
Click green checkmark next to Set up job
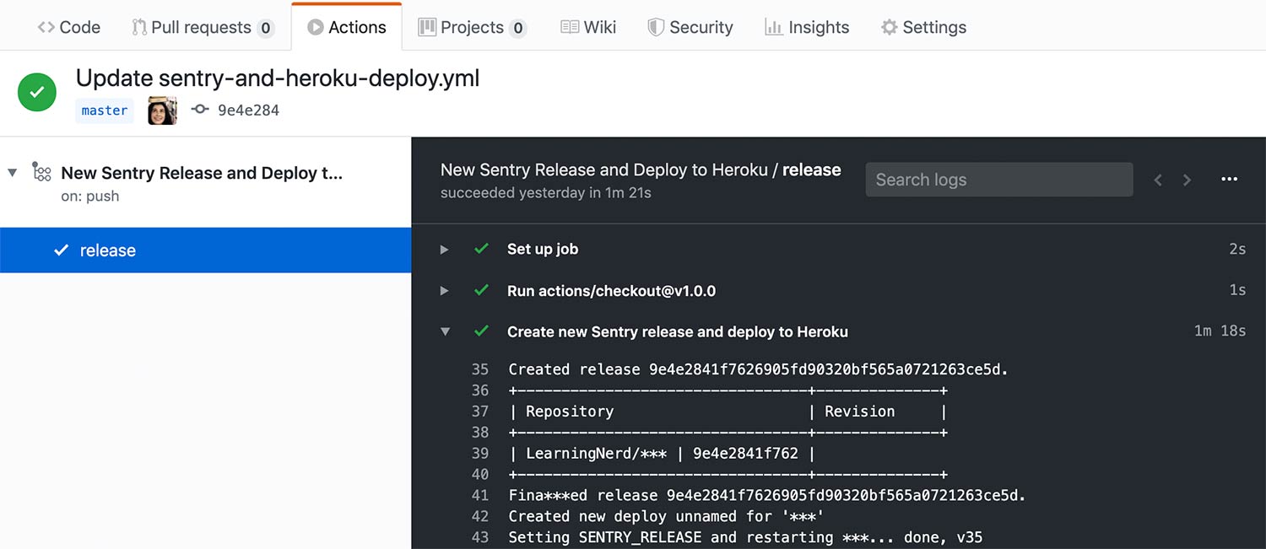[481, 249]
